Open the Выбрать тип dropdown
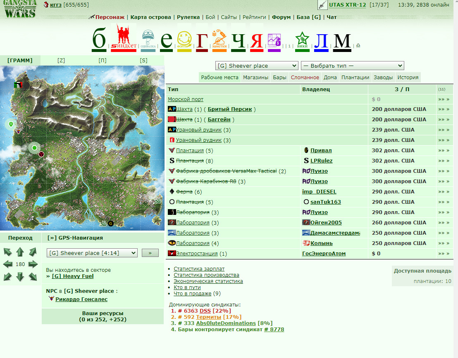458x358 pixels. click(x=353, y=66)
